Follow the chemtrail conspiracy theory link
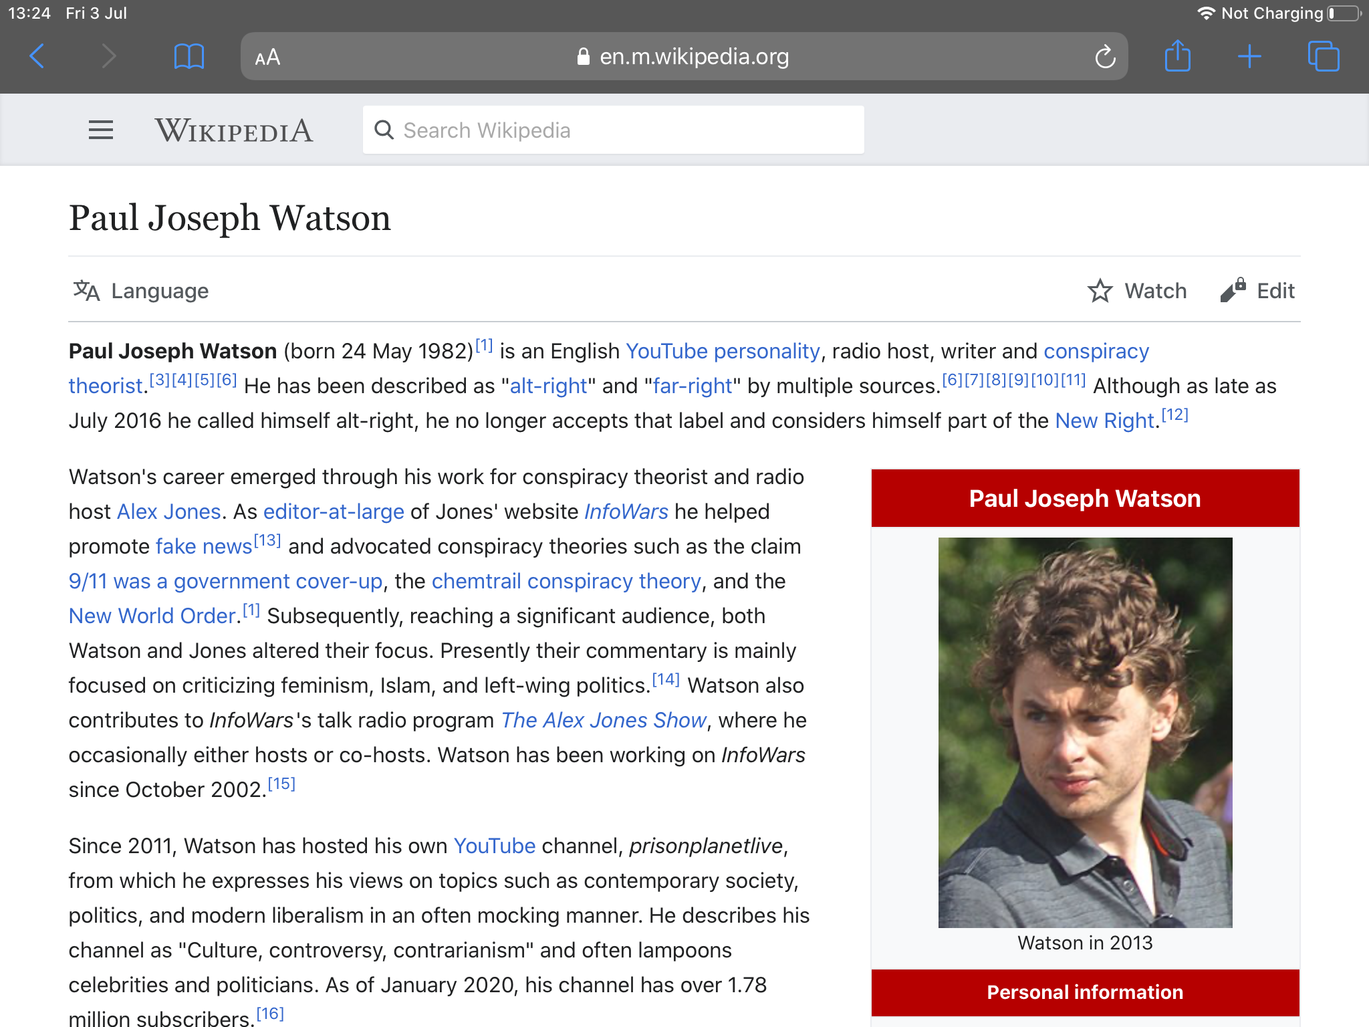This screenshot has height=1027, width=1369. pos(566,581)
